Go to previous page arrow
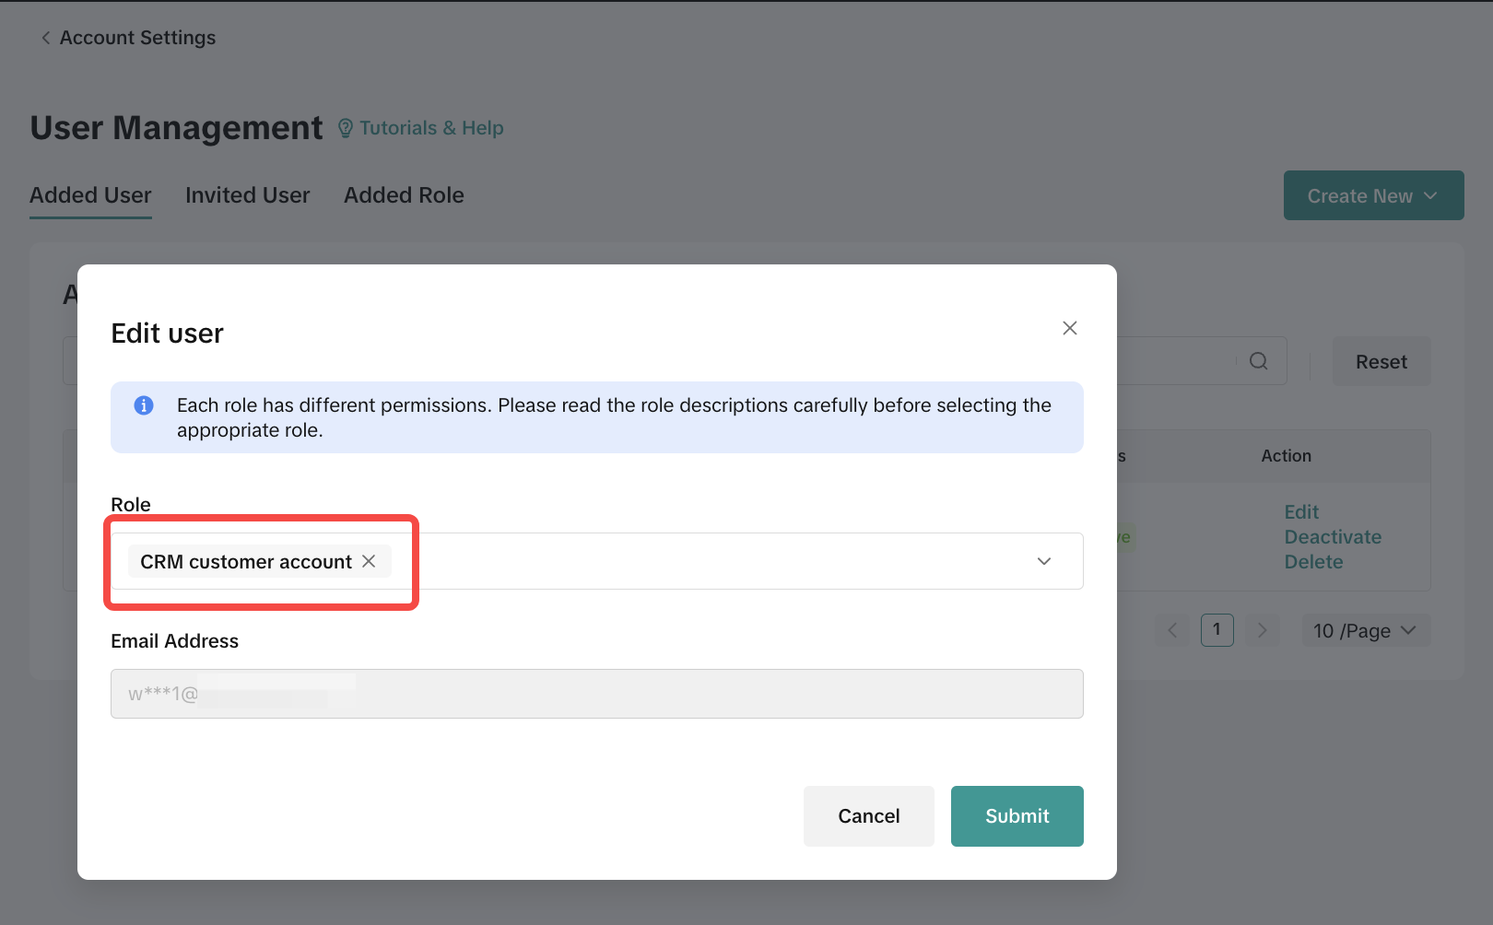 tap(1172, 630)
